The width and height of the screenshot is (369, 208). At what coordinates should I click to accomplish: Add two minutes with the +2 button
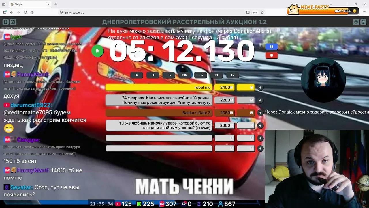point(232,75)
